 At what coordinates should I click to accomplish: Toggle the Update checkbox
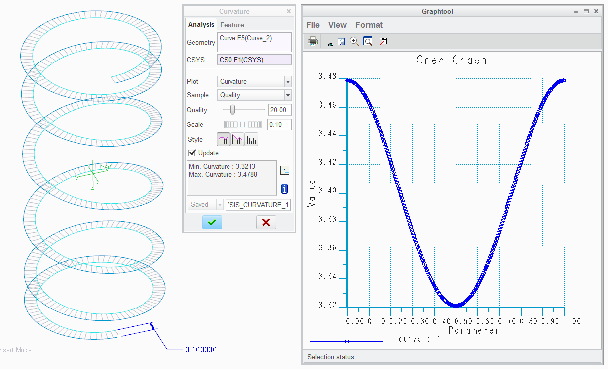192,153
